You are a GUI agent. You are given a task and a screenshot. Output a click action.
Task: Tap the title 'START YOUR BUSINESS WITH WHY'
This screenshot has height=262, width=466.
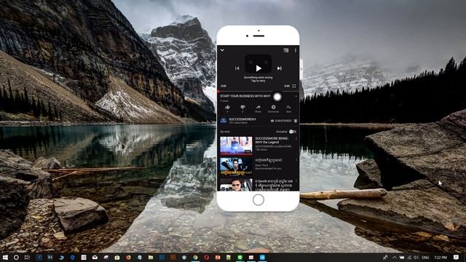tap(245, 96)
